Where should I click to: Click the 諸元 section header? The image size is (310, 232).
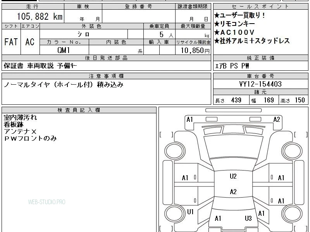tap(260, 92)
